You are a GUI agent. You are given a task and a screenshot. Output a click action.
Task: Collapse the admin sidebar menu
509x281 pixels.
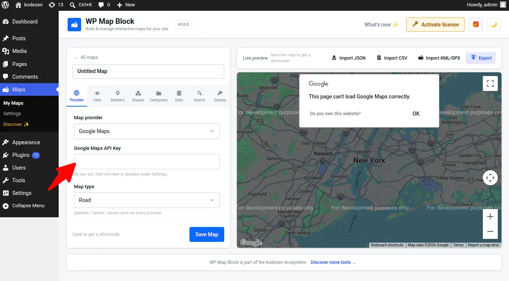pyautogui.click(x=29, y=206)
